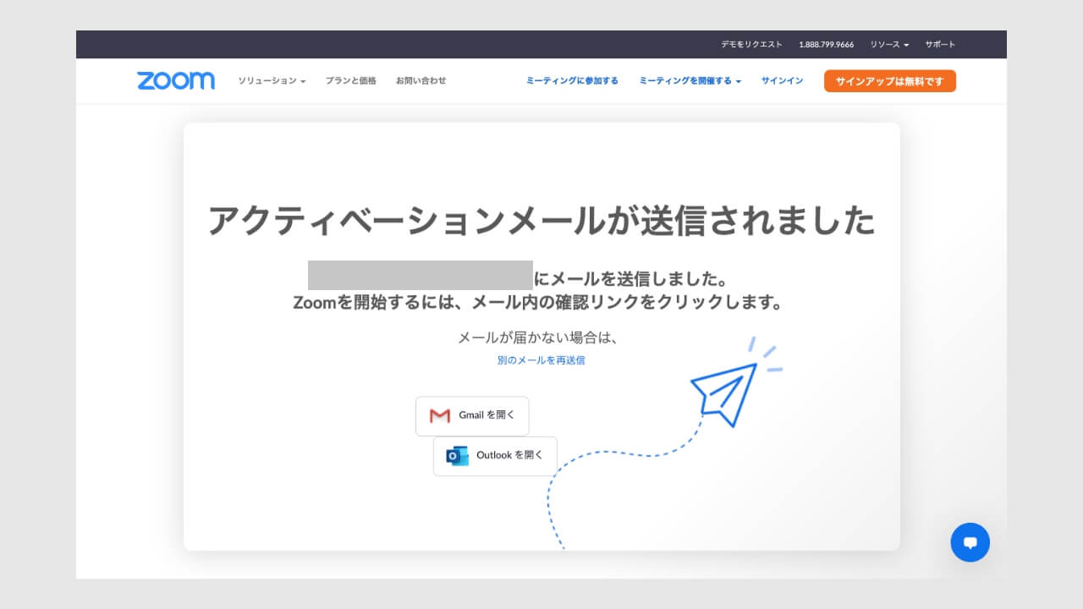Open the chat bubble widget
This screenshot has width=1083, height=609.
pos(970,542)
